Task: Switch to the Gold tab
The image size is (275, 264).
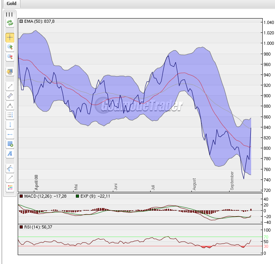Action: click(x=11, y=3)
